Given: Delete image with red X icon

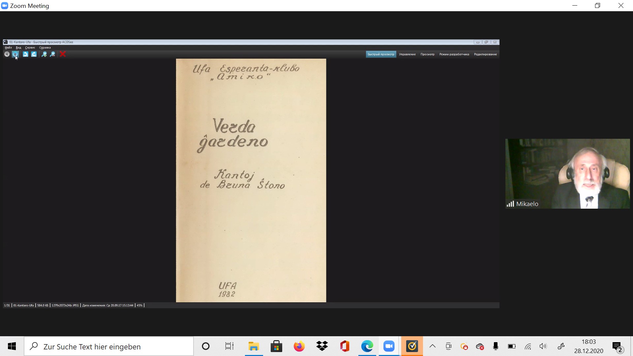Looking at the screenshot, I should [63, 54].
